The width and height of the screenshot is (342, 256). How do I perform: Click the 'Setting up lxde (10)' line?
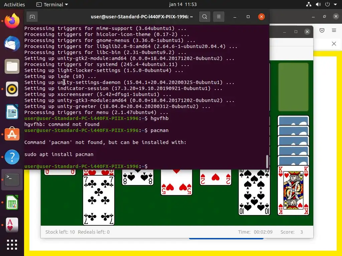click(60, 76)
